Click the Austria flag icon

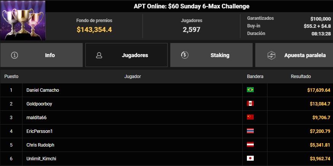click(x=250, y=145)
